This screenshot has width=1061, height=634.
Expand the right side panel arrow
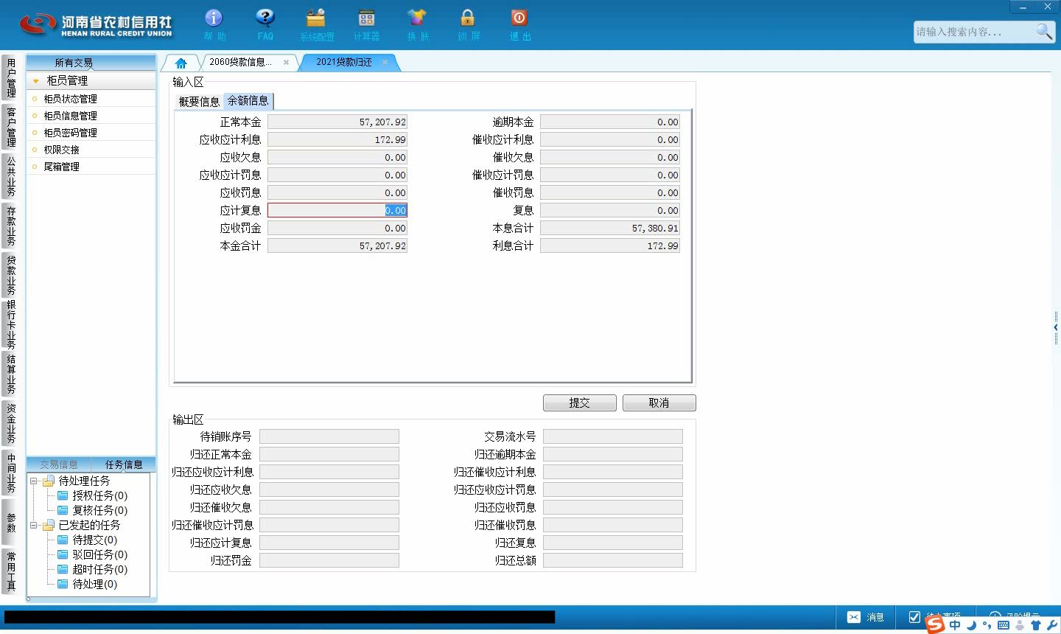(x=1057, y=327)
